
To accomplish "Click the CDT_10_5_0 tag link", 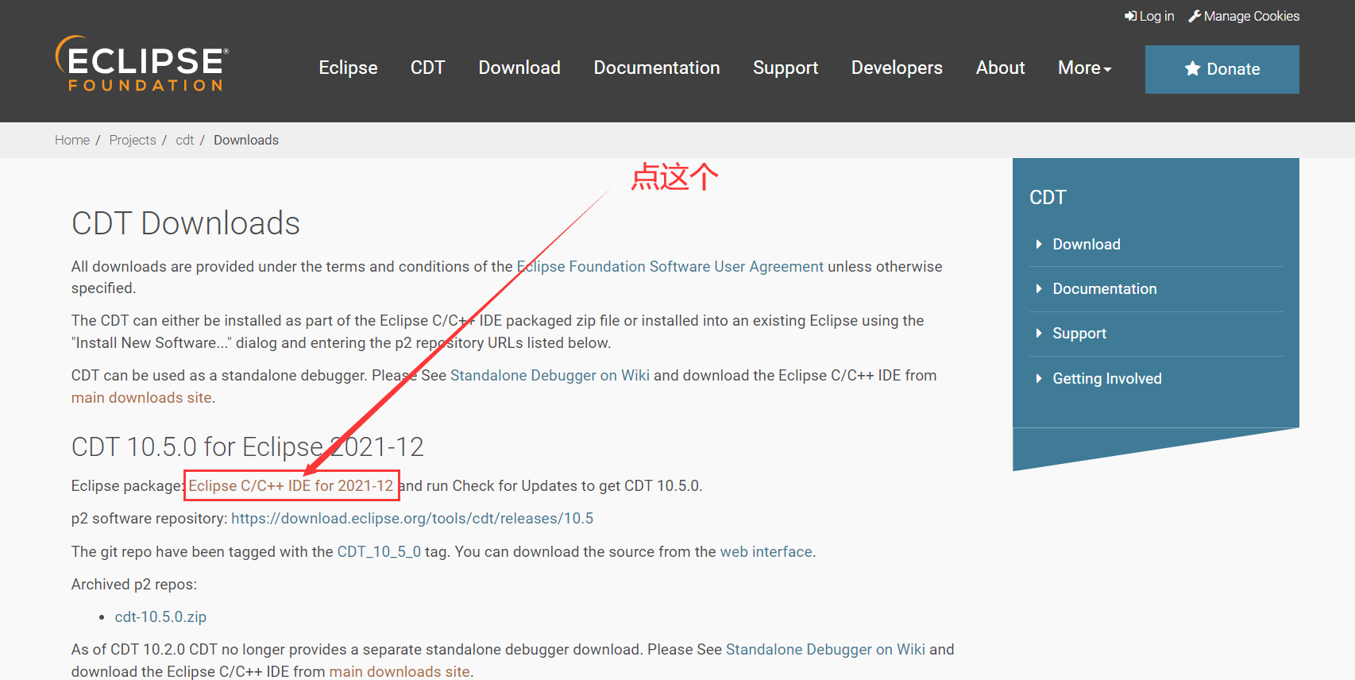I will [379, 551].
